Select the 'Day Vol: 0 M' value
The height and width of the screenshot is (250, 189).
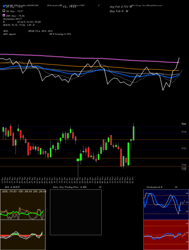click(x=119, y=11)
